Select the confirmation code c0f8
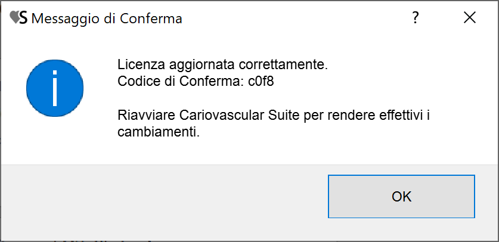 260,81
